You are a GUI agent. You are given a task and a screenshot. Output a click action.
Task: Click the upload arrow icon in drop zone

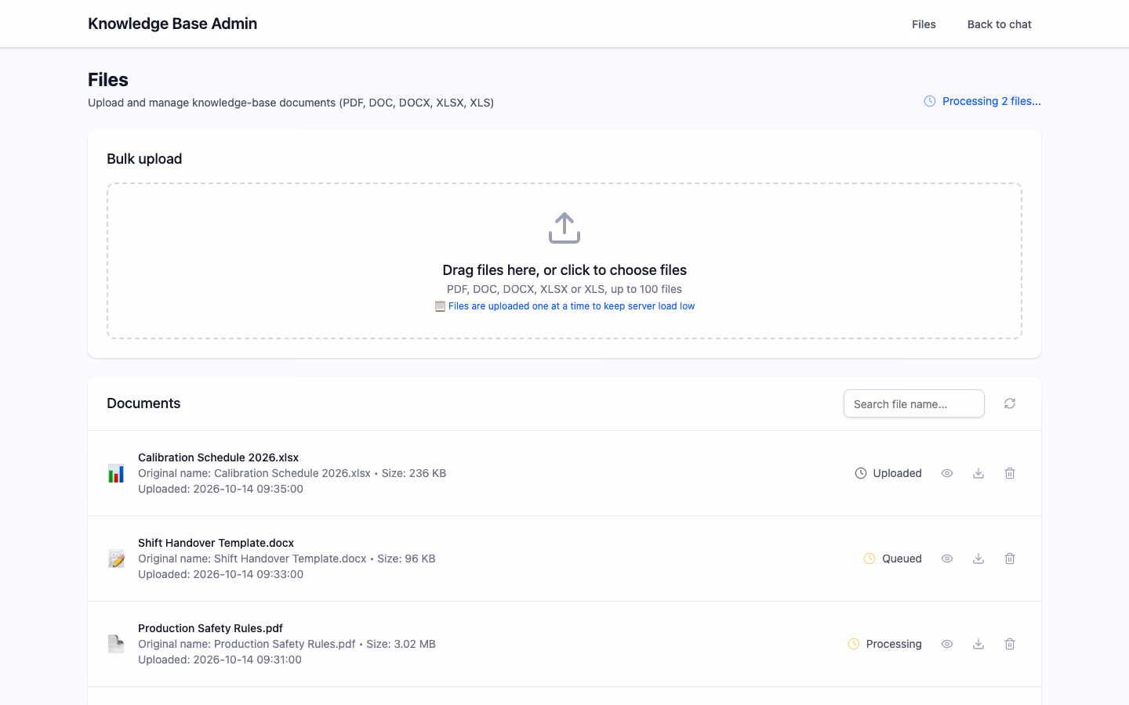(x=564, y=228)
